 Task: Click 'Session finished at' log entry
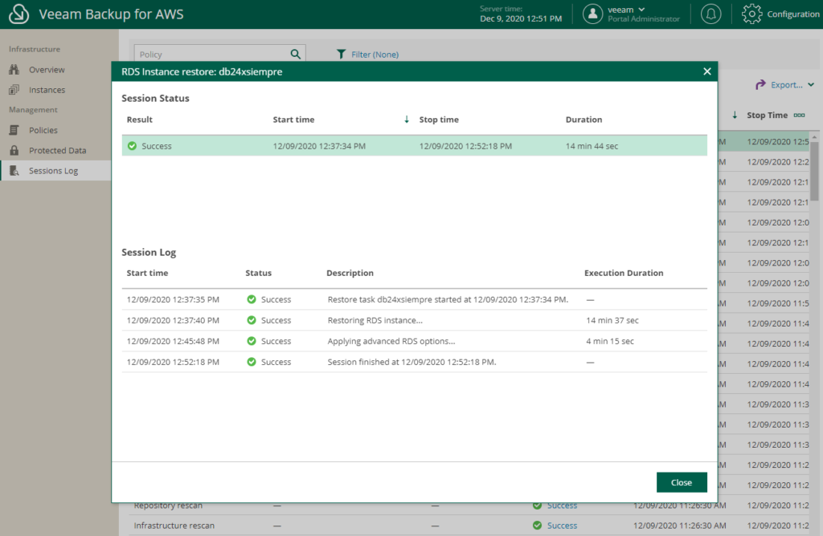pos(411,362)
